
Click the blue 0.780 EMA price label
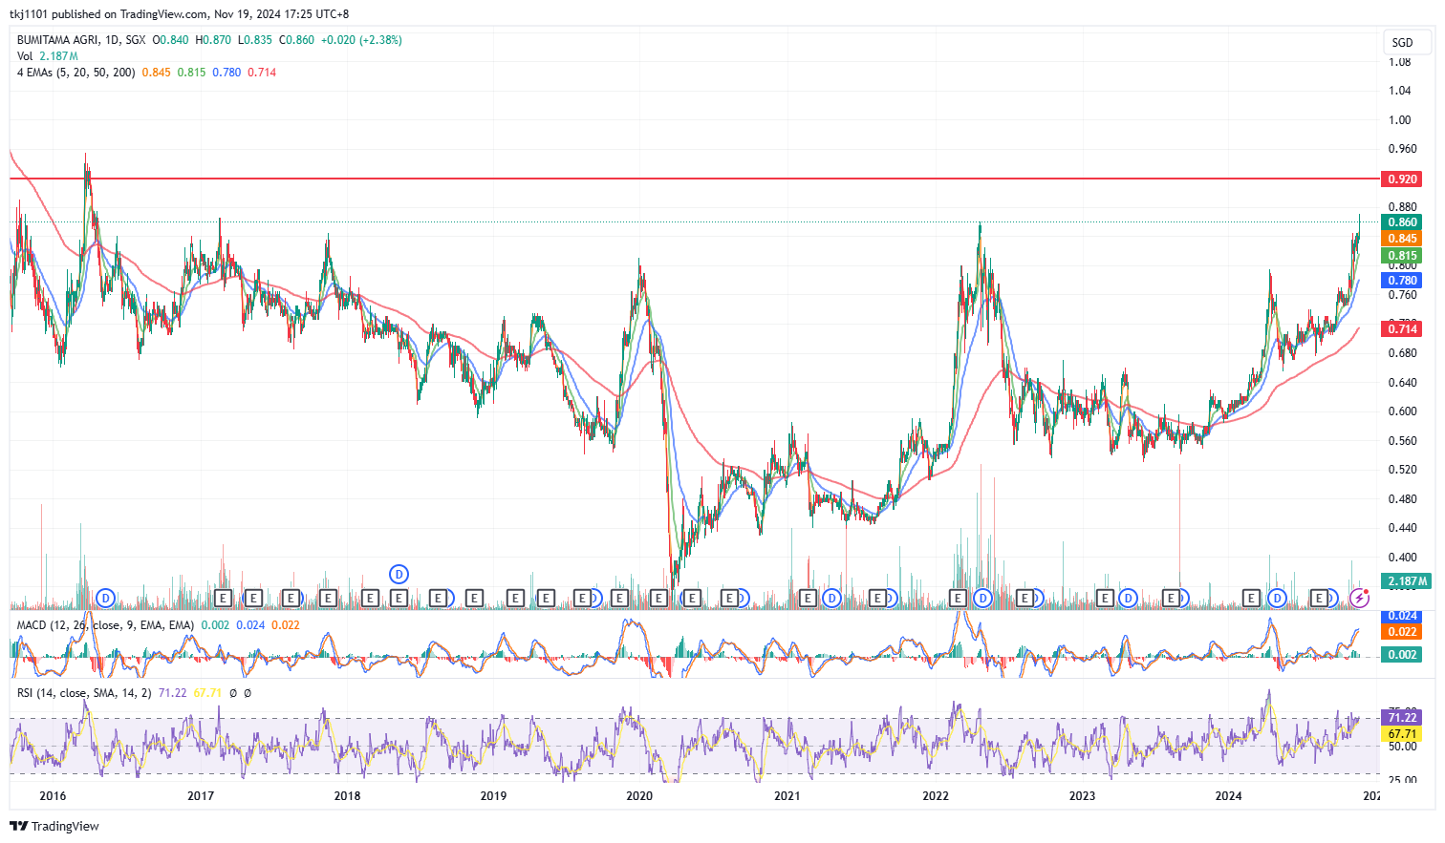click(x=1402, y=280)
